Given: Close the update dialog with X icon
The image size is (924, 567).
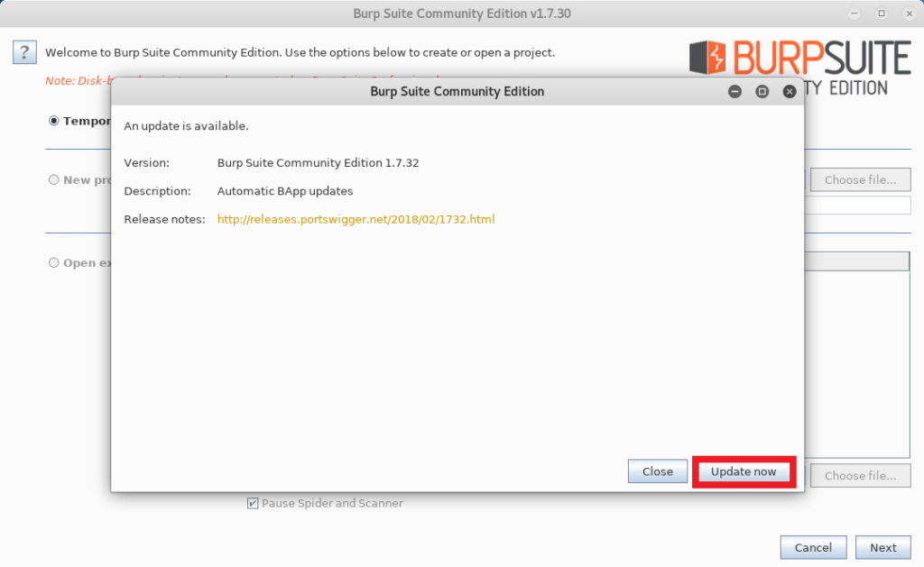Looking at the screenshot, I should coord(790,91).
